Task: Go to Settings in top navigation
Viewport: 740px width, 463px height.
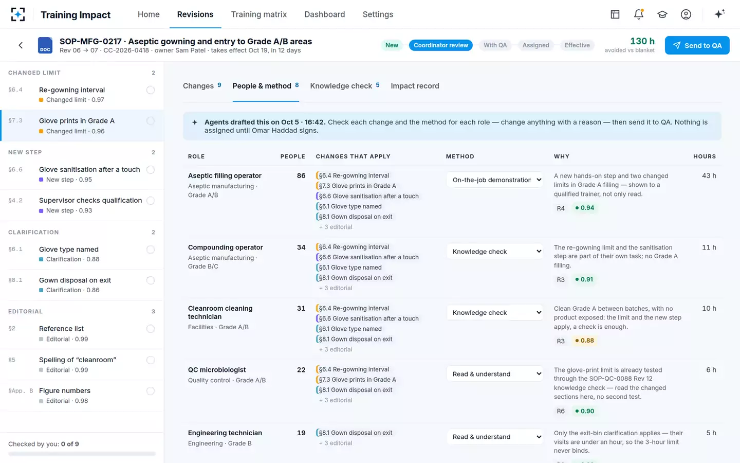Action: 378,14
